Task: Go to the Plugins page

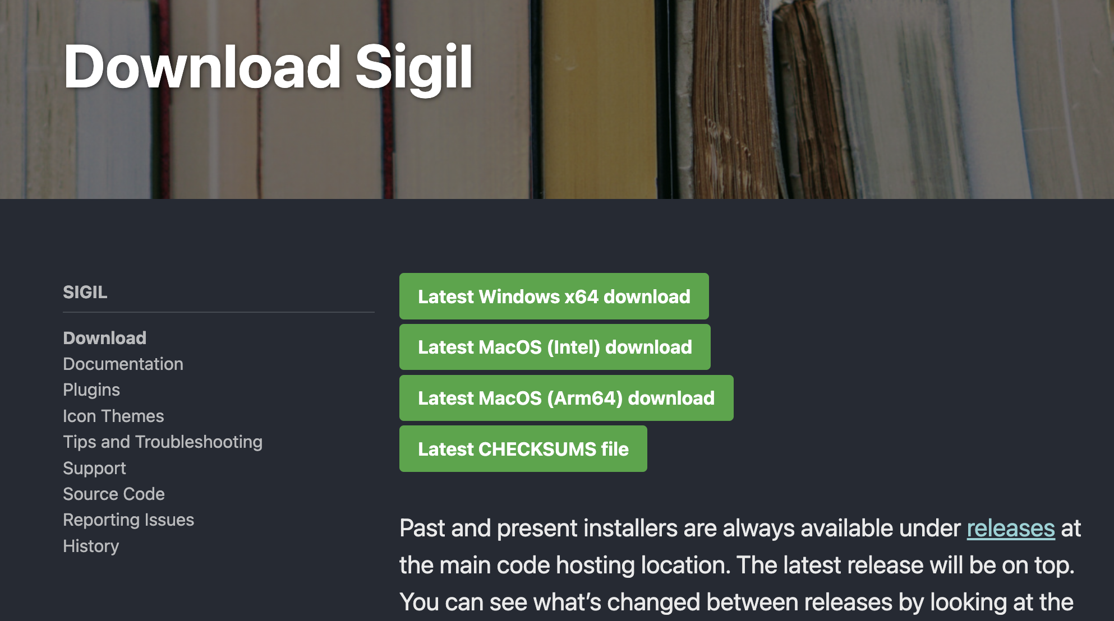Action: click(x=91, y=390)
